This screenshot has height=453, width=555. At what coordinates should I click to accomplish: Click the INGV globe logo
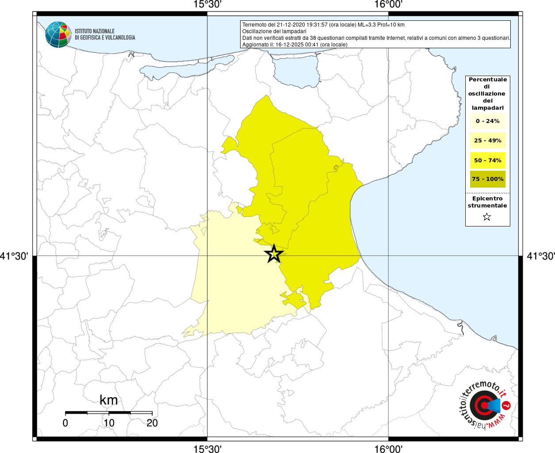pos(58,34)
